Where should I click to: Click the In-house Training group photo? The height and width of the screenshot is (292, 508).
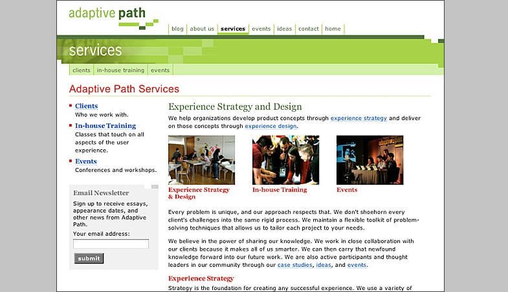(286, 160)
